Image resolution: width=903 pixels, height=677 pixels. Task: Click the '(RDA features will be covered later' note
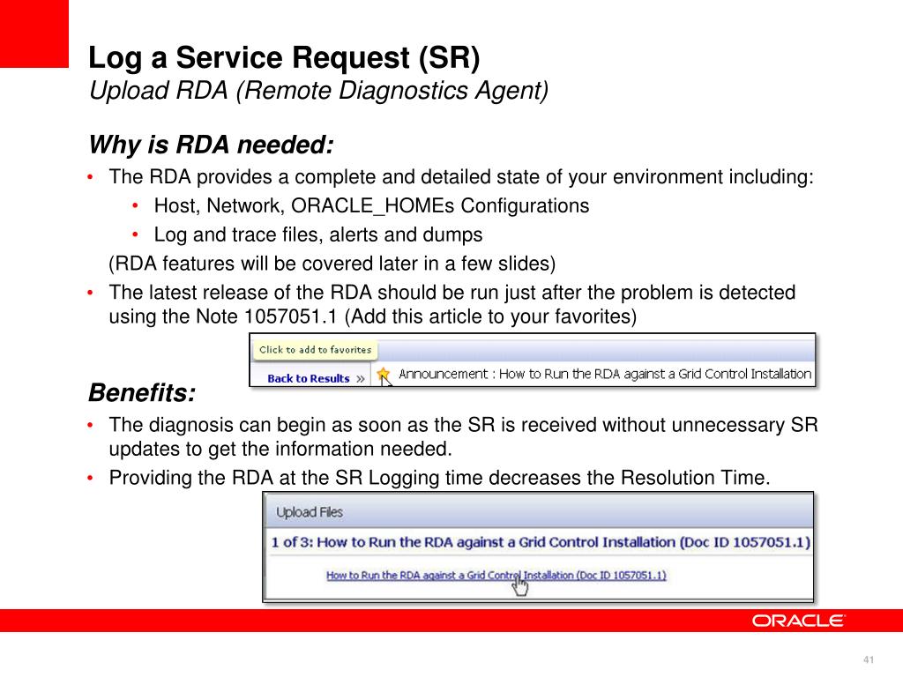pyautogui.click(x=332, y=264)
